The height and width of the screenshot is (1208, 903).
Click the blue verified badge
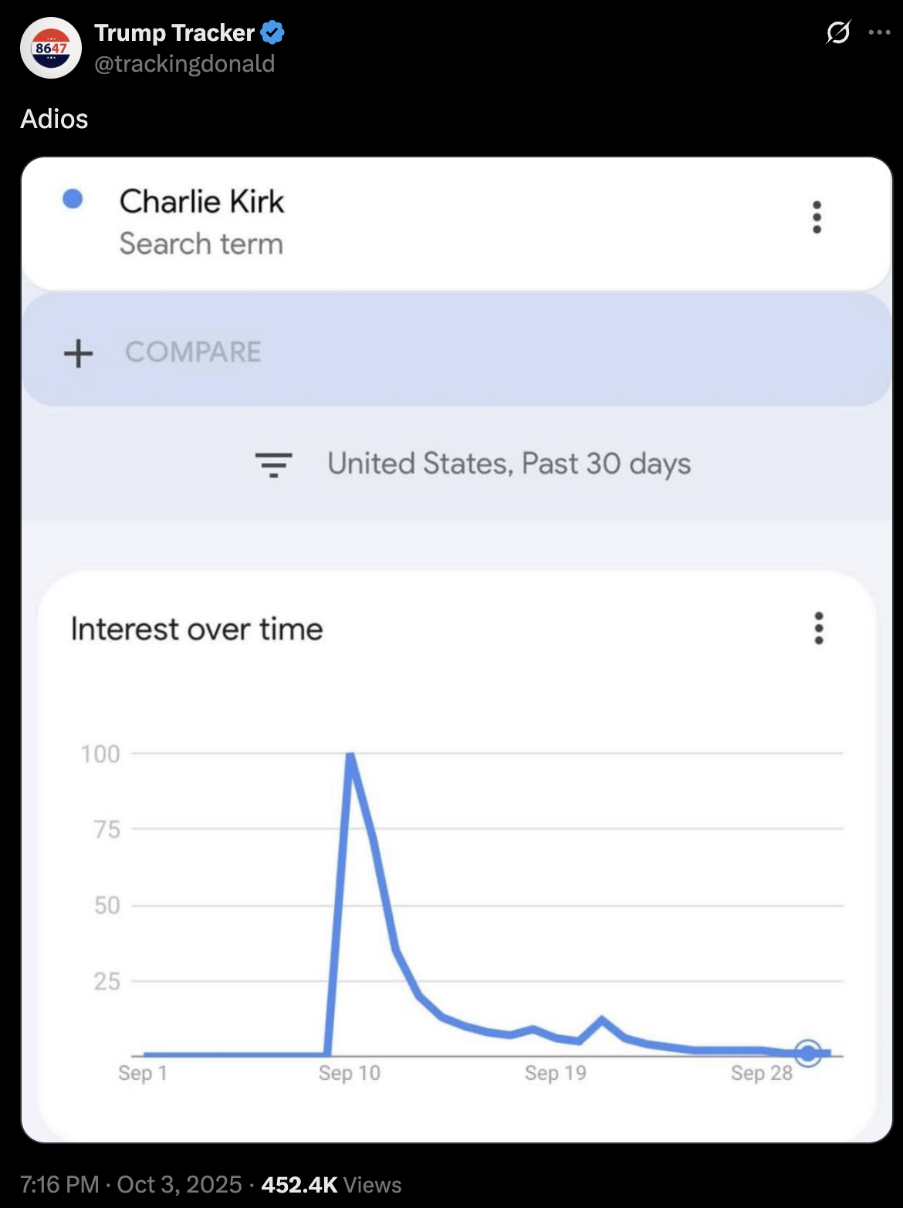[x=272, y=33]
